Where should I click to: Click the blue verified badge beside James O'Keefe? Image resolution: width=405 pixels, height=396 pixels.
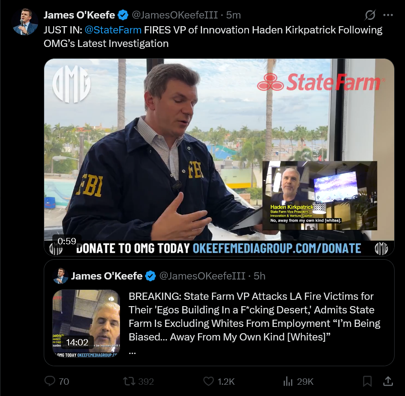point(123,15)
